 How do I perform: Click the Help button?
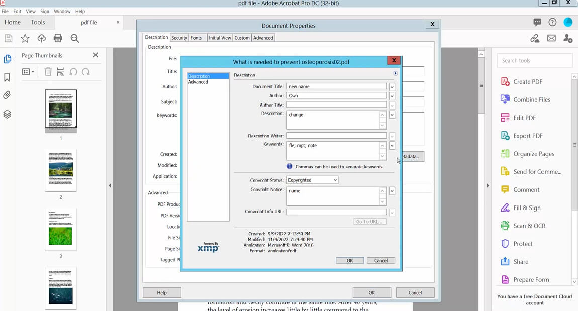pyautogui.click(x=161, y=292)
